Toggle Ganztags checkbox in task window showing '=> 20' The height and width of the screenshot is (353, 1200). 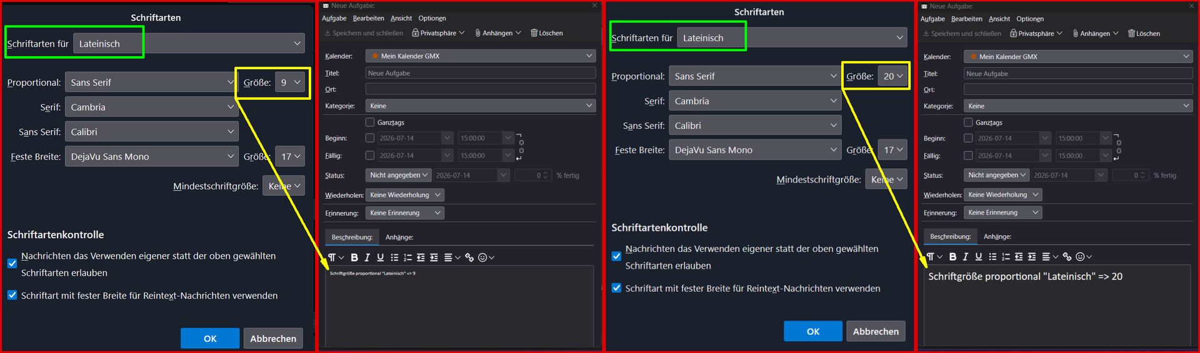(x=968, y=122)
